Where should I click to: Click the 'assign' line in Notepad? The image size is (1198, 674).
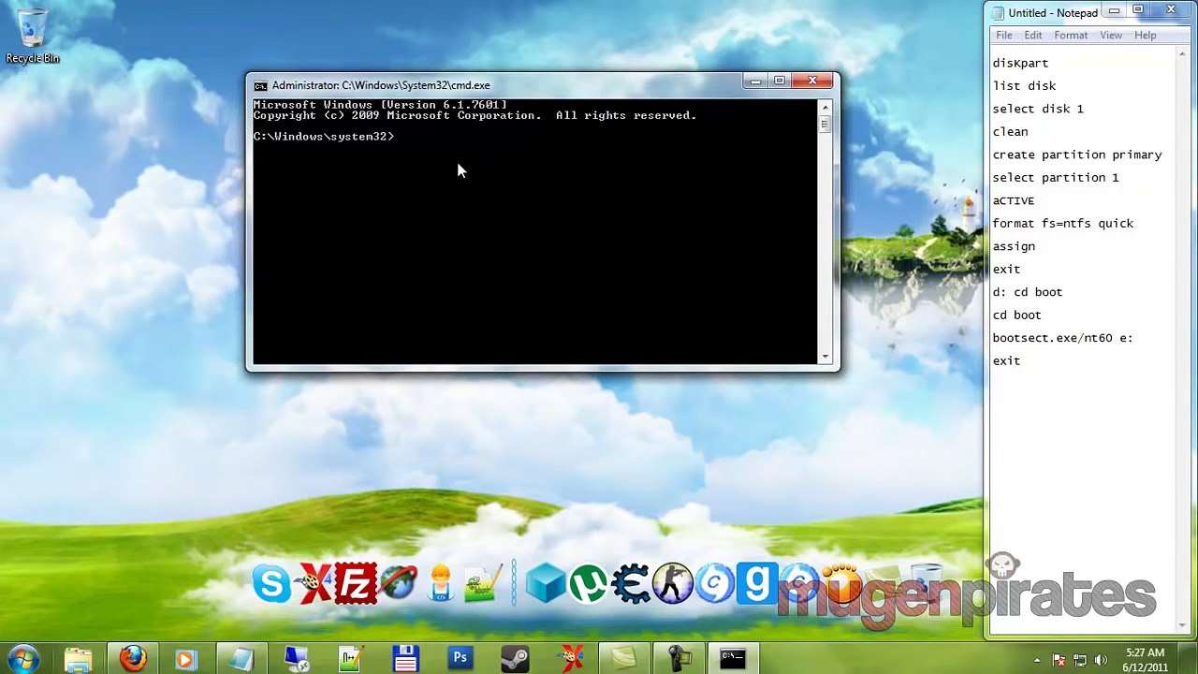click(x=1014, y=246)
